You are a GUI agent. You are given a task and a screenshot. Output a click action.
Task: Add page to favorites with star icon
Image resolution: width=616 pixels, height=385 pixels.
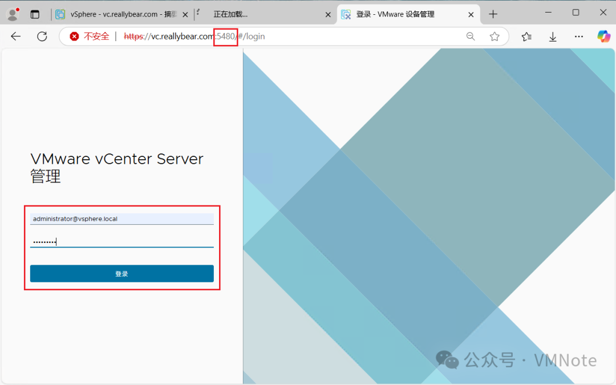point(494,37)
